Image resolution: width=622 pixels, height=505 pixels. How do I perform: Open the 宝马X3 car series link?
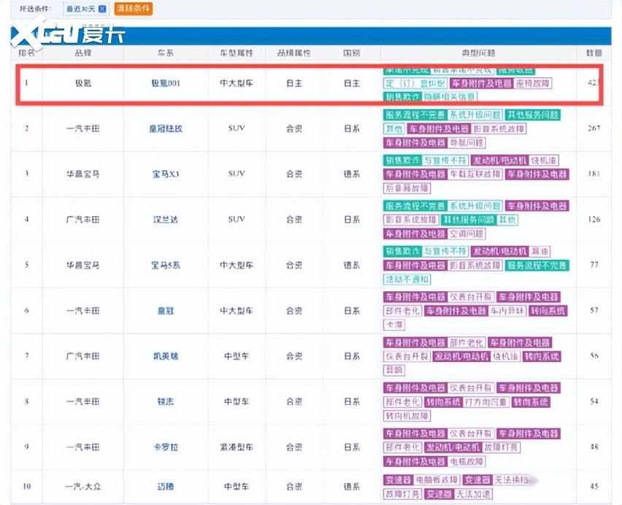(x=166, y=174)
